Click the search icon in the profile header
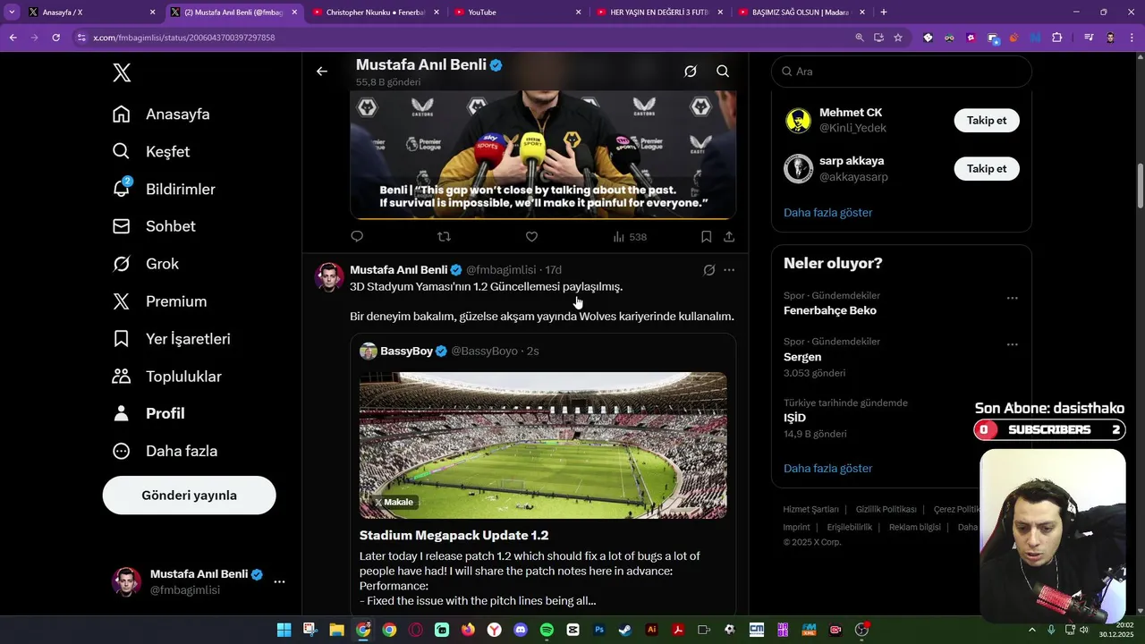Image resolution: width=1145 pixels, height=644 pixels. click(x=723, y=72)
